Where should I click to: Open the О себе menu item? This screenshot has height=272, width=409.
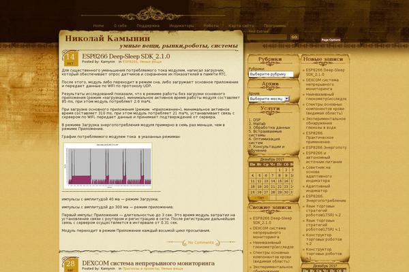120,26
